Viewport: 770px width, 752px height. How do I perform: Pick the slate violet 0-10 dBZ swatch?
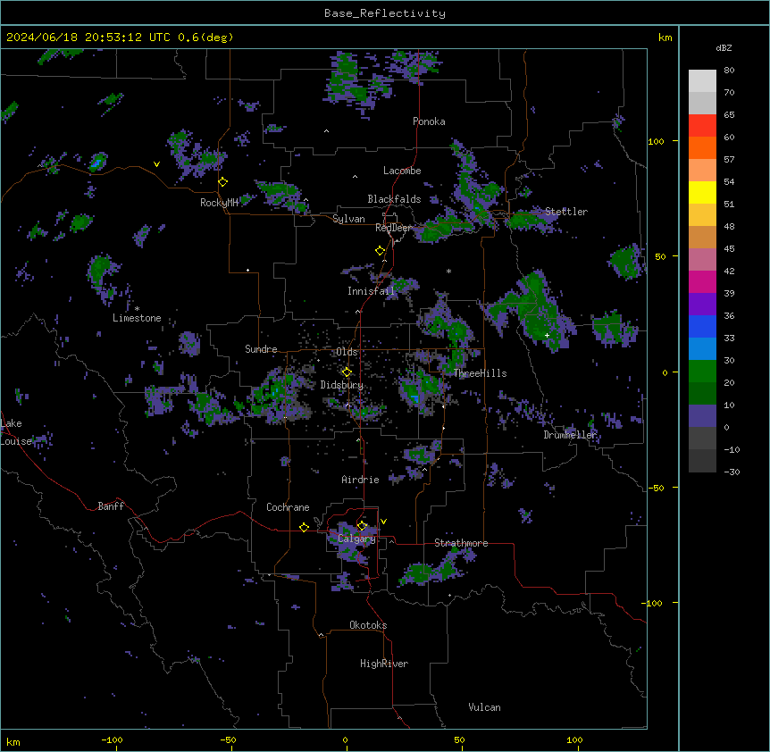702,416
